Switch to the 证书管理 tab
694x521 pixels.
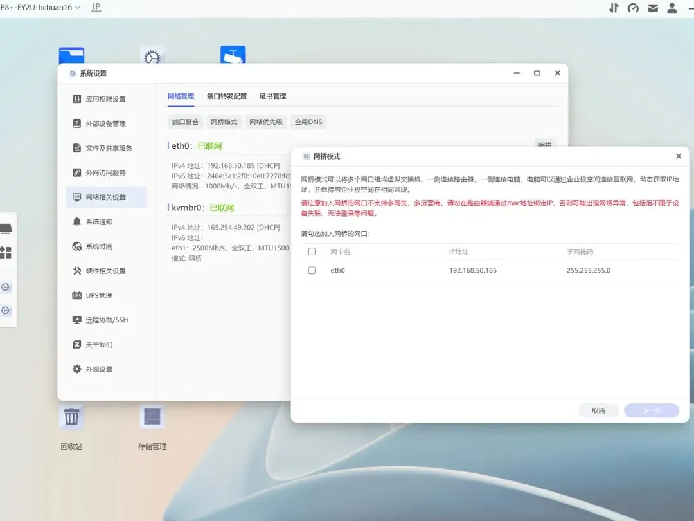(x=272, y=96)
